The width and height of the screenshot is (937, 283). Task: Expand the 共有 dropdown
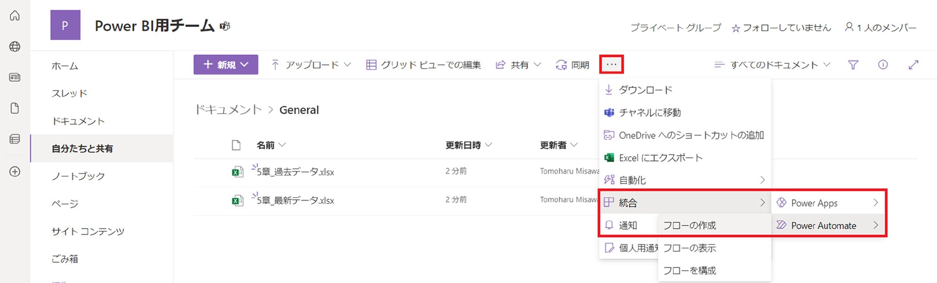coord(537,64)
